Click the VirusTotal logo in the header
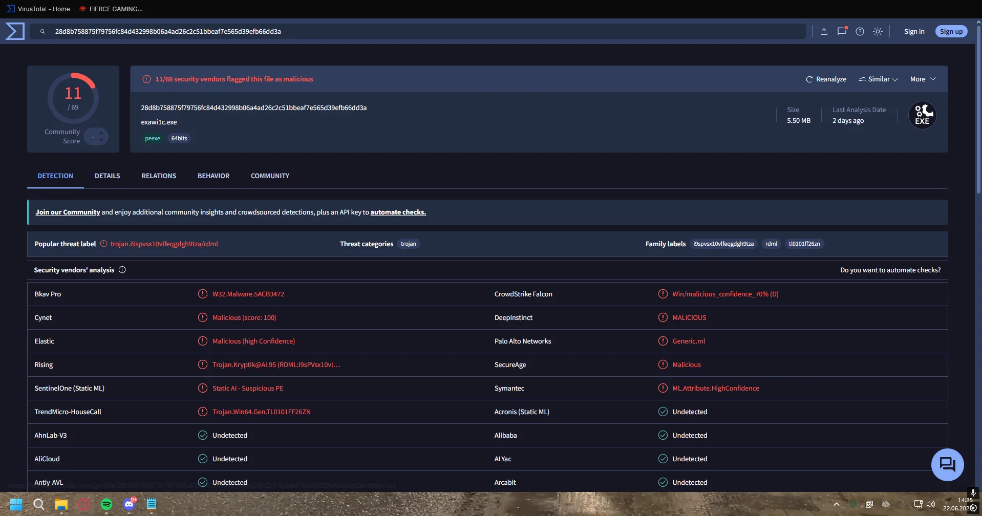Viewport: 982px width, 516px height. click(15, 31)
